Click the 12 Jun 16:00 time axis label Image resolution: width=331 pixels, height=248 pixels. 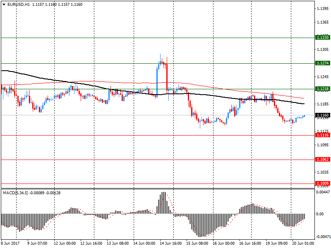pos(91,243)
